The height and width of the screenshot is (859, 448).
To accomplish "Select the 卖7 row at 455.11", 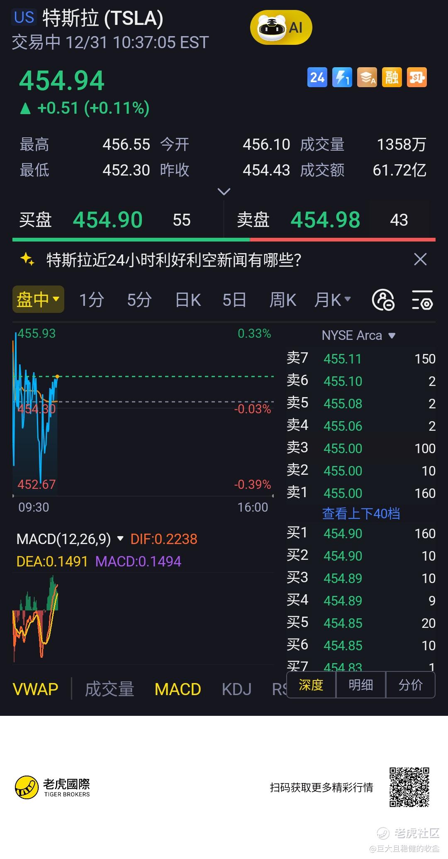I will pyautogui.click(x=361, y=359).
